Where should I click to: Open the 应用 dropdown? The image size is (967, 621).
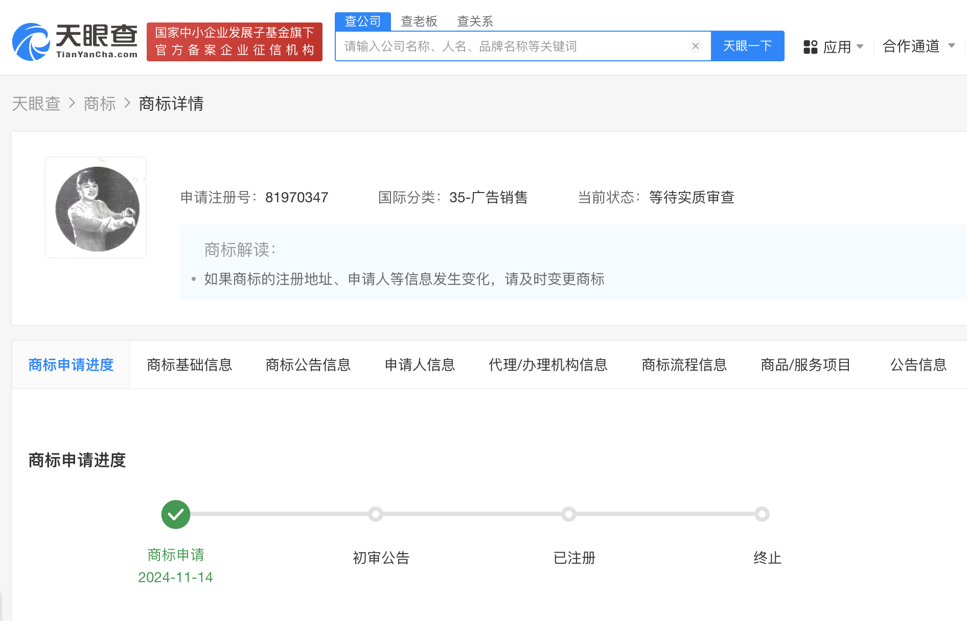pyautogui.click(x=837, y=46)
